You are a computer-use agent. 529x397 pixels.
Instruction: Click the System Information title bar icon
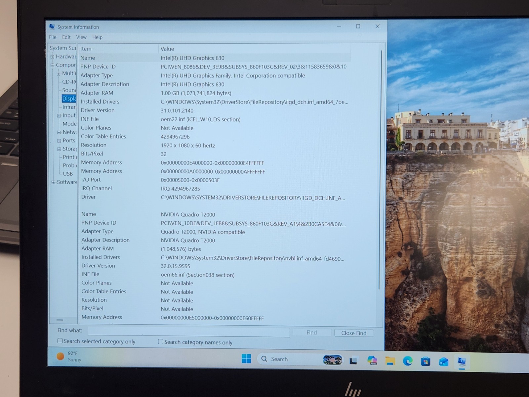[52, 26]
